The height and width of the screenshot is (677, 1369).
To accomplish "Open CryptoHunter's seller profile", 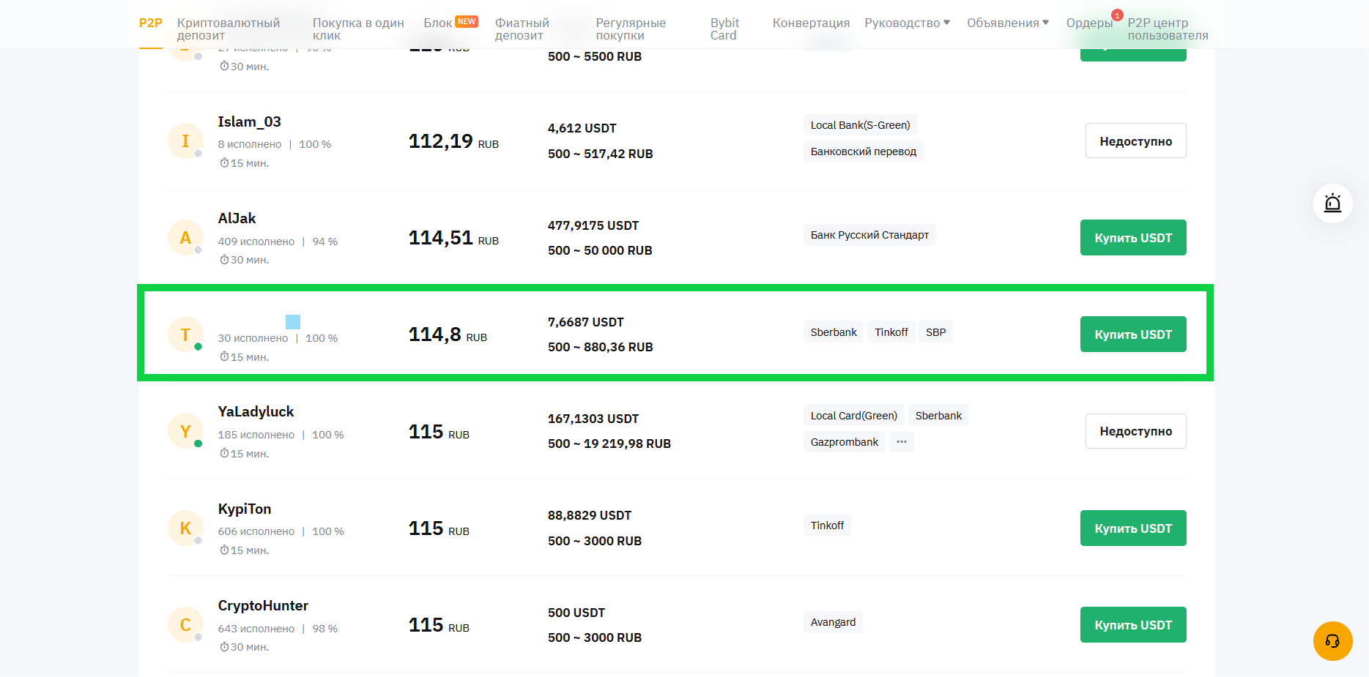I will (x=263, y=606).
